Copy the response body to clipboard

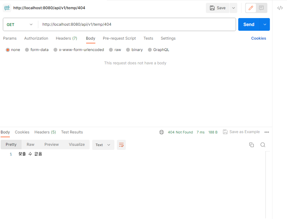point(252,145)
